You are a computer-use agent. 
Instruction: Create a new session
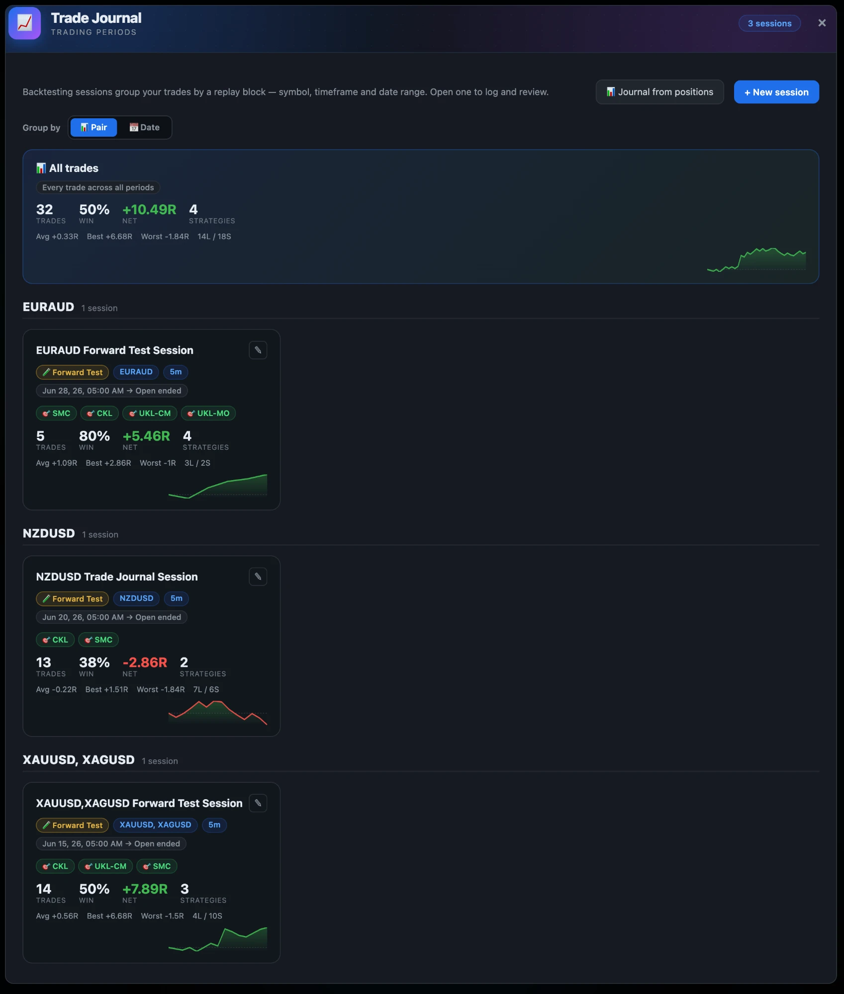[776, 92]
